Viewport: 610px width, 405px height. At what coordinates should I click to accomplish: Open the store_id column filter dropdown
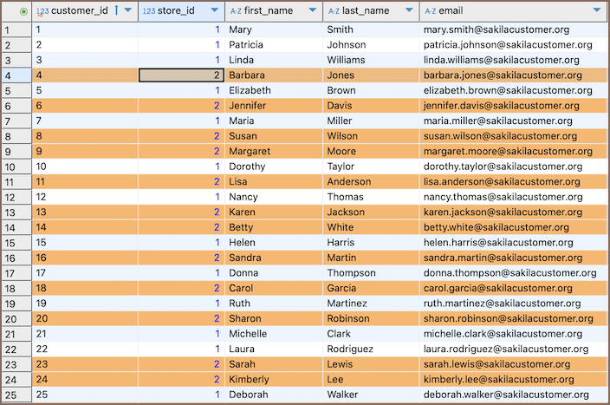[x=214, y=11]
